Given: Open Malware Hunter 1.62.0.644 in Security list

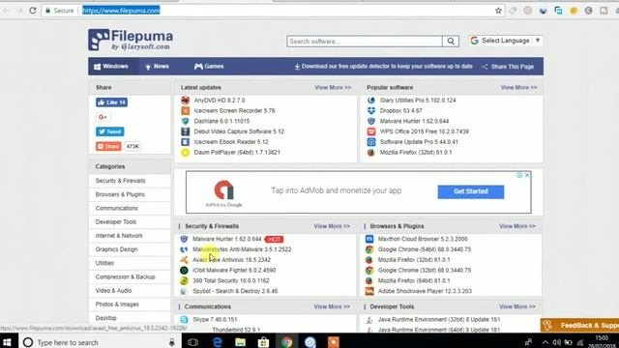Looking at the screenshot, I should [227, 239].
